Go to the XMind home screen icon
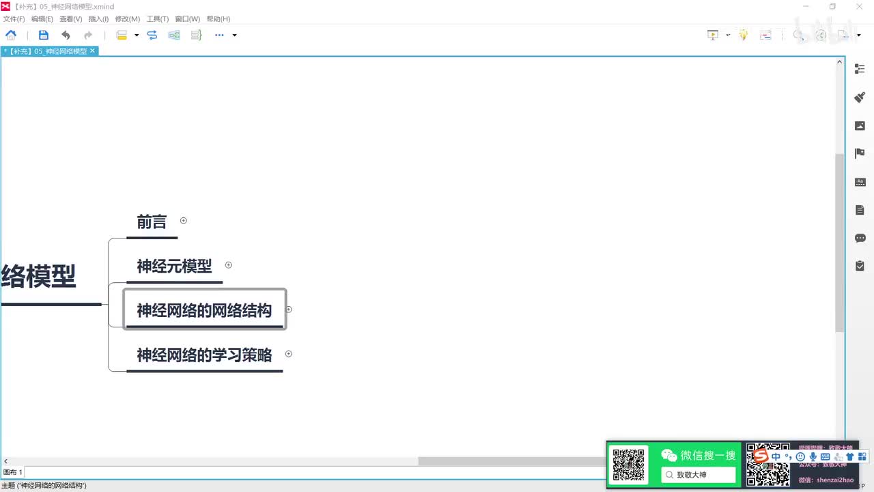The height and width of the screenshot is (492, 874). 11,35
